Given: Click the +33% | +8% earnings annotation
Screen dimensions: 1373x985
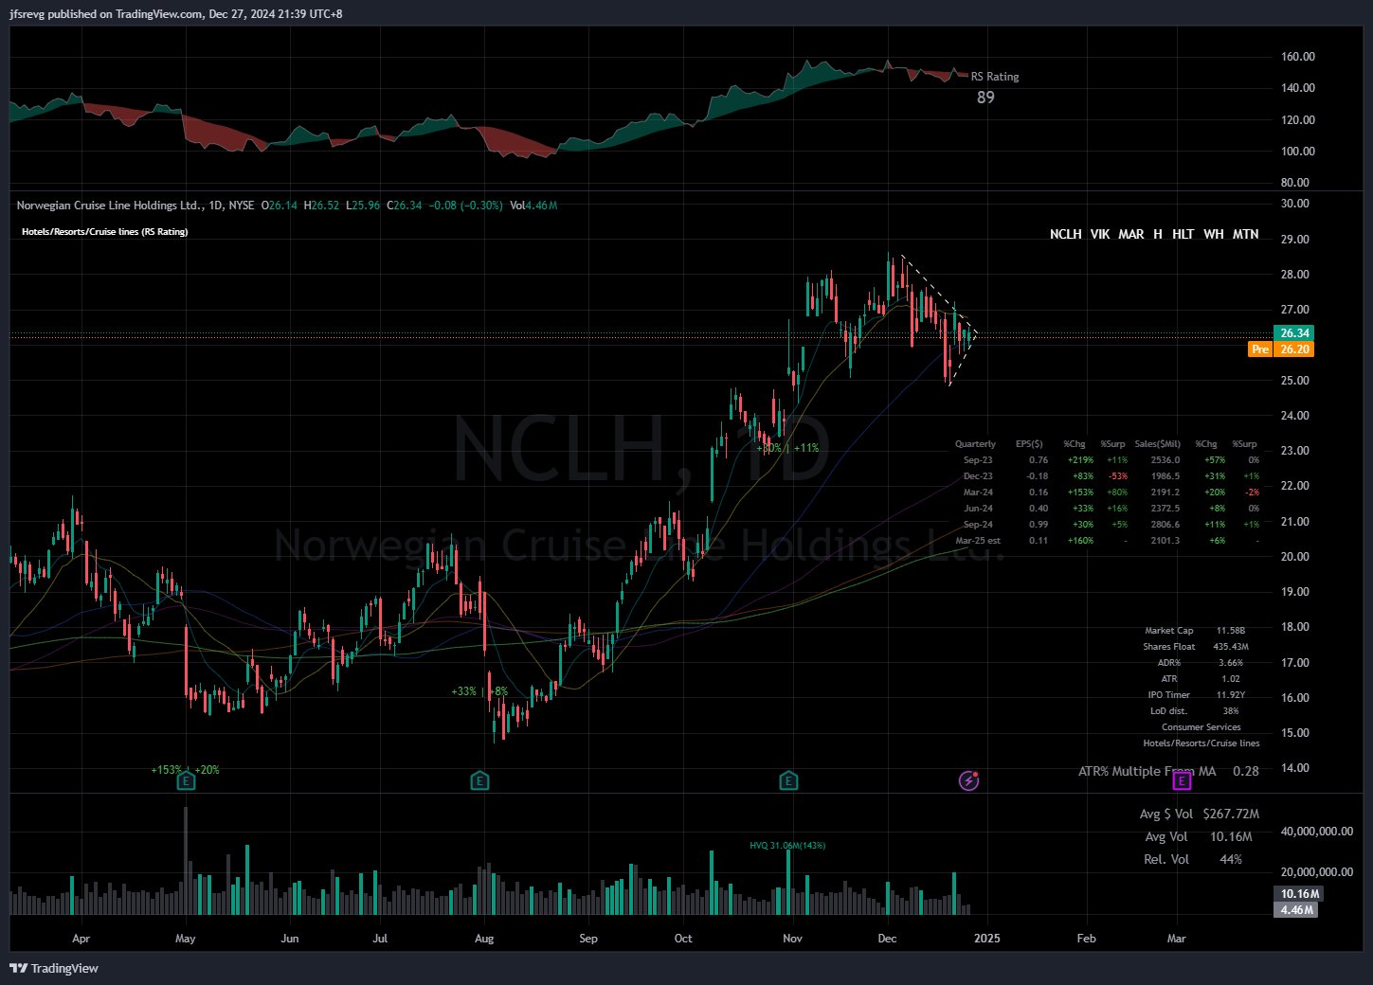Looking at the screenshot, I should [479, 691].
